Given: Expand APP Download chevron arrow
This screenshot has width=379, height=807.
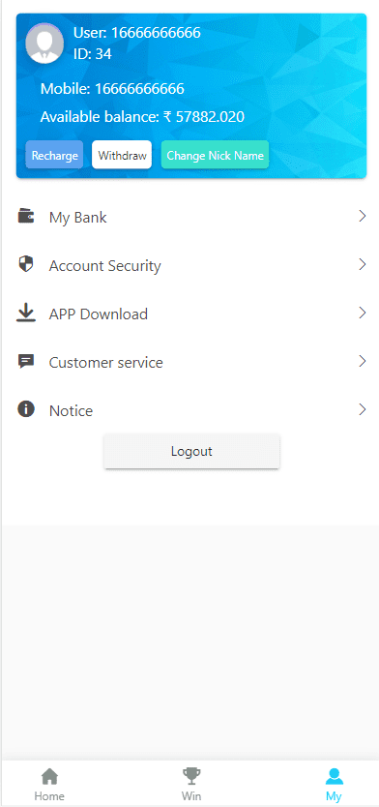Looking at the screenshot, I should pos(363,313).
